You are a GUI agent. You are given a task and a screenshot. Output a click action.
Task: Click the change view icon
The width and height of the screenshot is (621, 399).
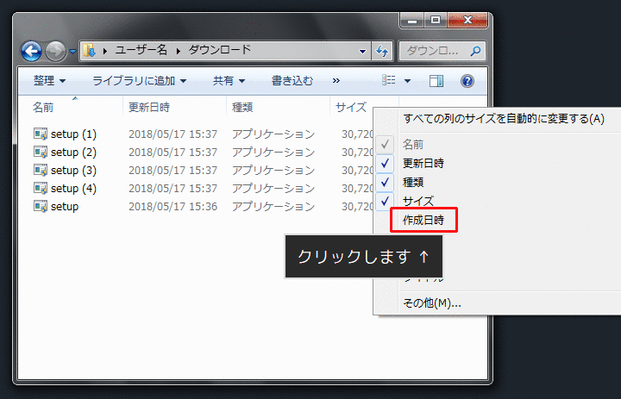390,81
